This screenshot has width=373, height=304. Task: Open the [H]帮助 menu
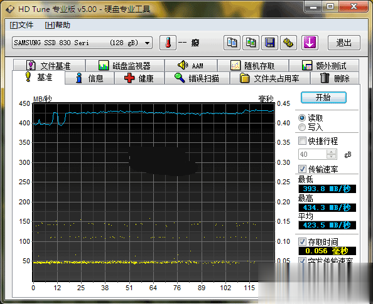click(x=57, y=25)
